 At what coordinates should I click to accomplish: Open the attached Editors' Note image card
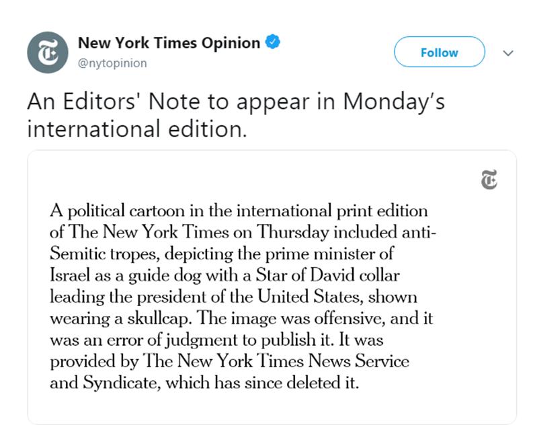pyautogui.click(x=272, y=287)
